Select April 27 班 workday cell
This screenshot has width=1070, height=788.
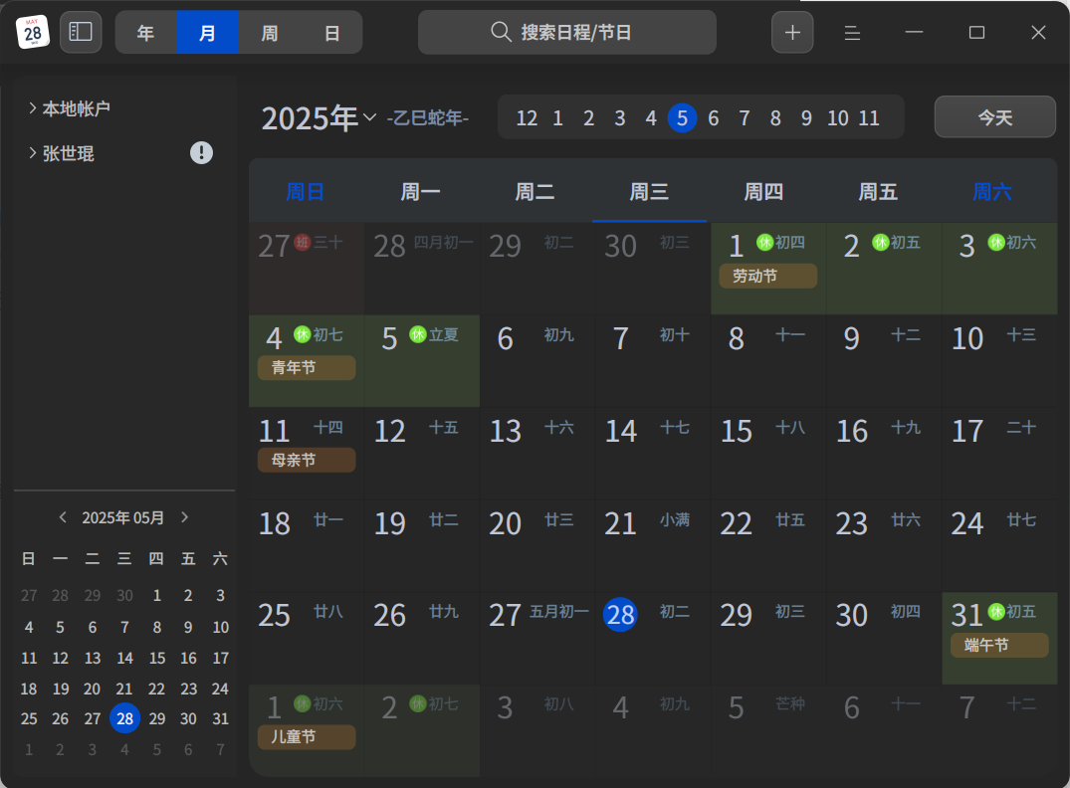point(307,269)
